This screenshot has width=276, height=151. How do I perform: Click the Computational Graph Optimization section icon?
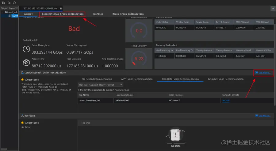[x=22, y=73]
